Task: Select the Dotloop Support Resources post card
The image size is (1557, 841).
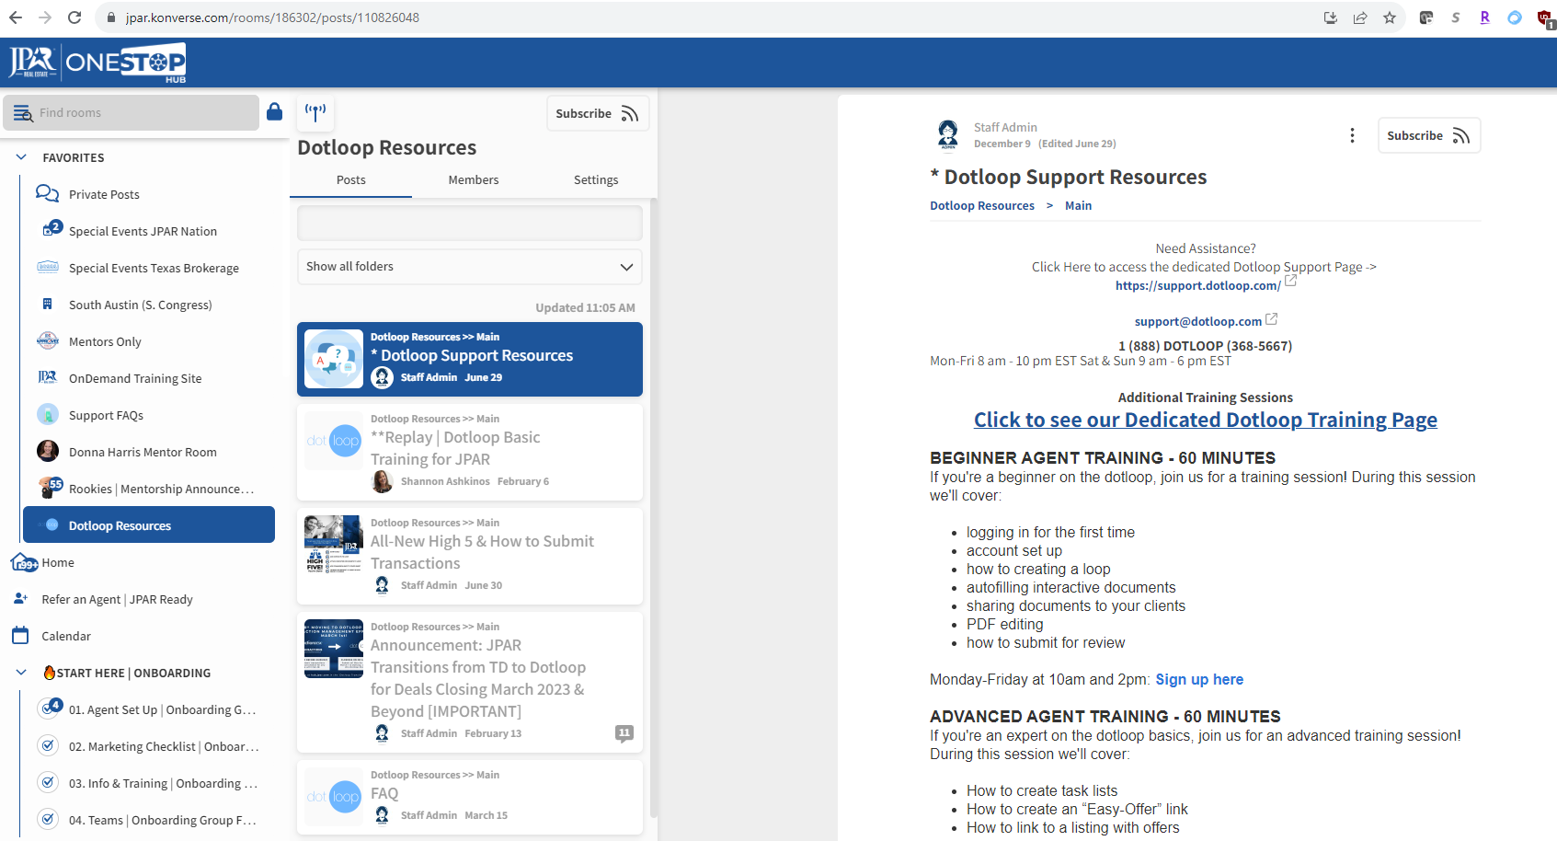Action: pyautogui.click(x=470, y=359)
